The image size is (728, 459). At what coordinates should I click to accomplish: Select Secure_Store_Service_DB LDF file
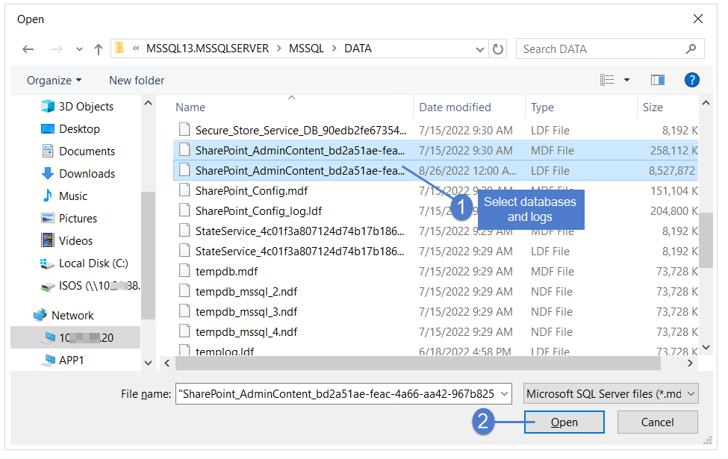click(x=436, y=131)
